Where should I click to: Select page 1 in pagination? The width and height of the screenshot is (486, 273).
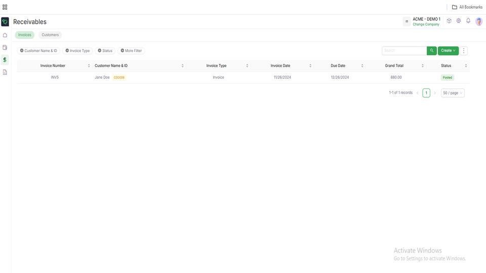[x=426, y=93]
